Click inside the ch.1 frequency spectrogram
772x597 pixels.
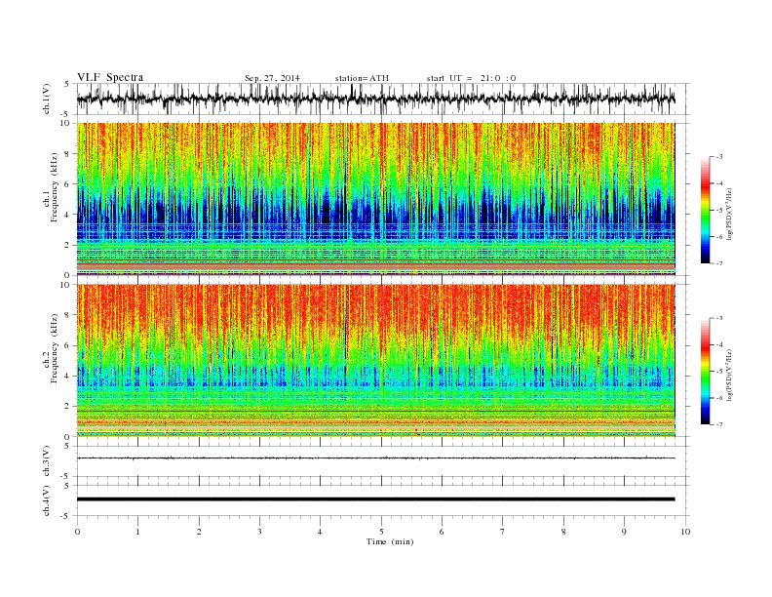coord(376,199)
